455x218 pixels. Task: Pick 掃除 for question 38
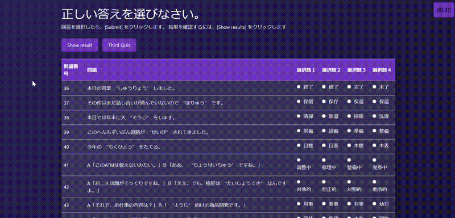[349, 116]
